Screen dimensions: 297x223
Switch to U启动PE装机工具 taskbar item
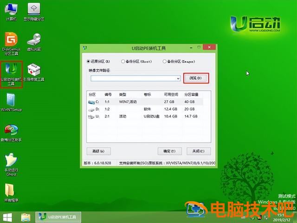(58, 217)
